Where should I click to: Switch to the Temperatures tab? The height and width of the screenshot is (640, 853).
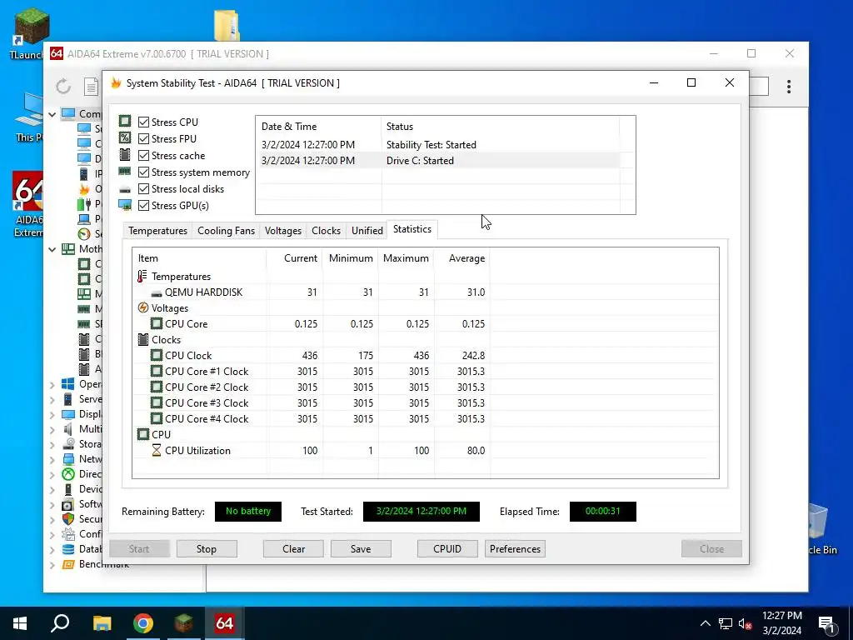(157, 231)
